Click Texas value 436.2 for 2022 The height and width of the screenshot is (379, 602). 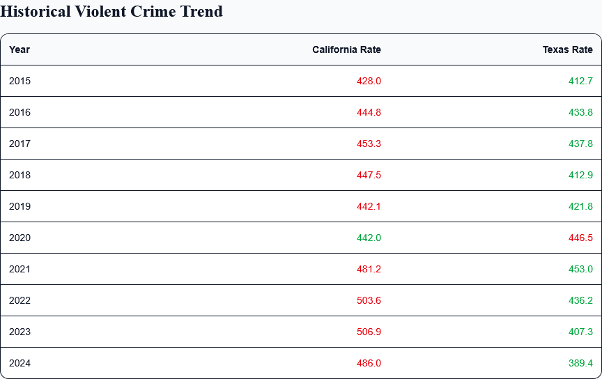[580, 301]
